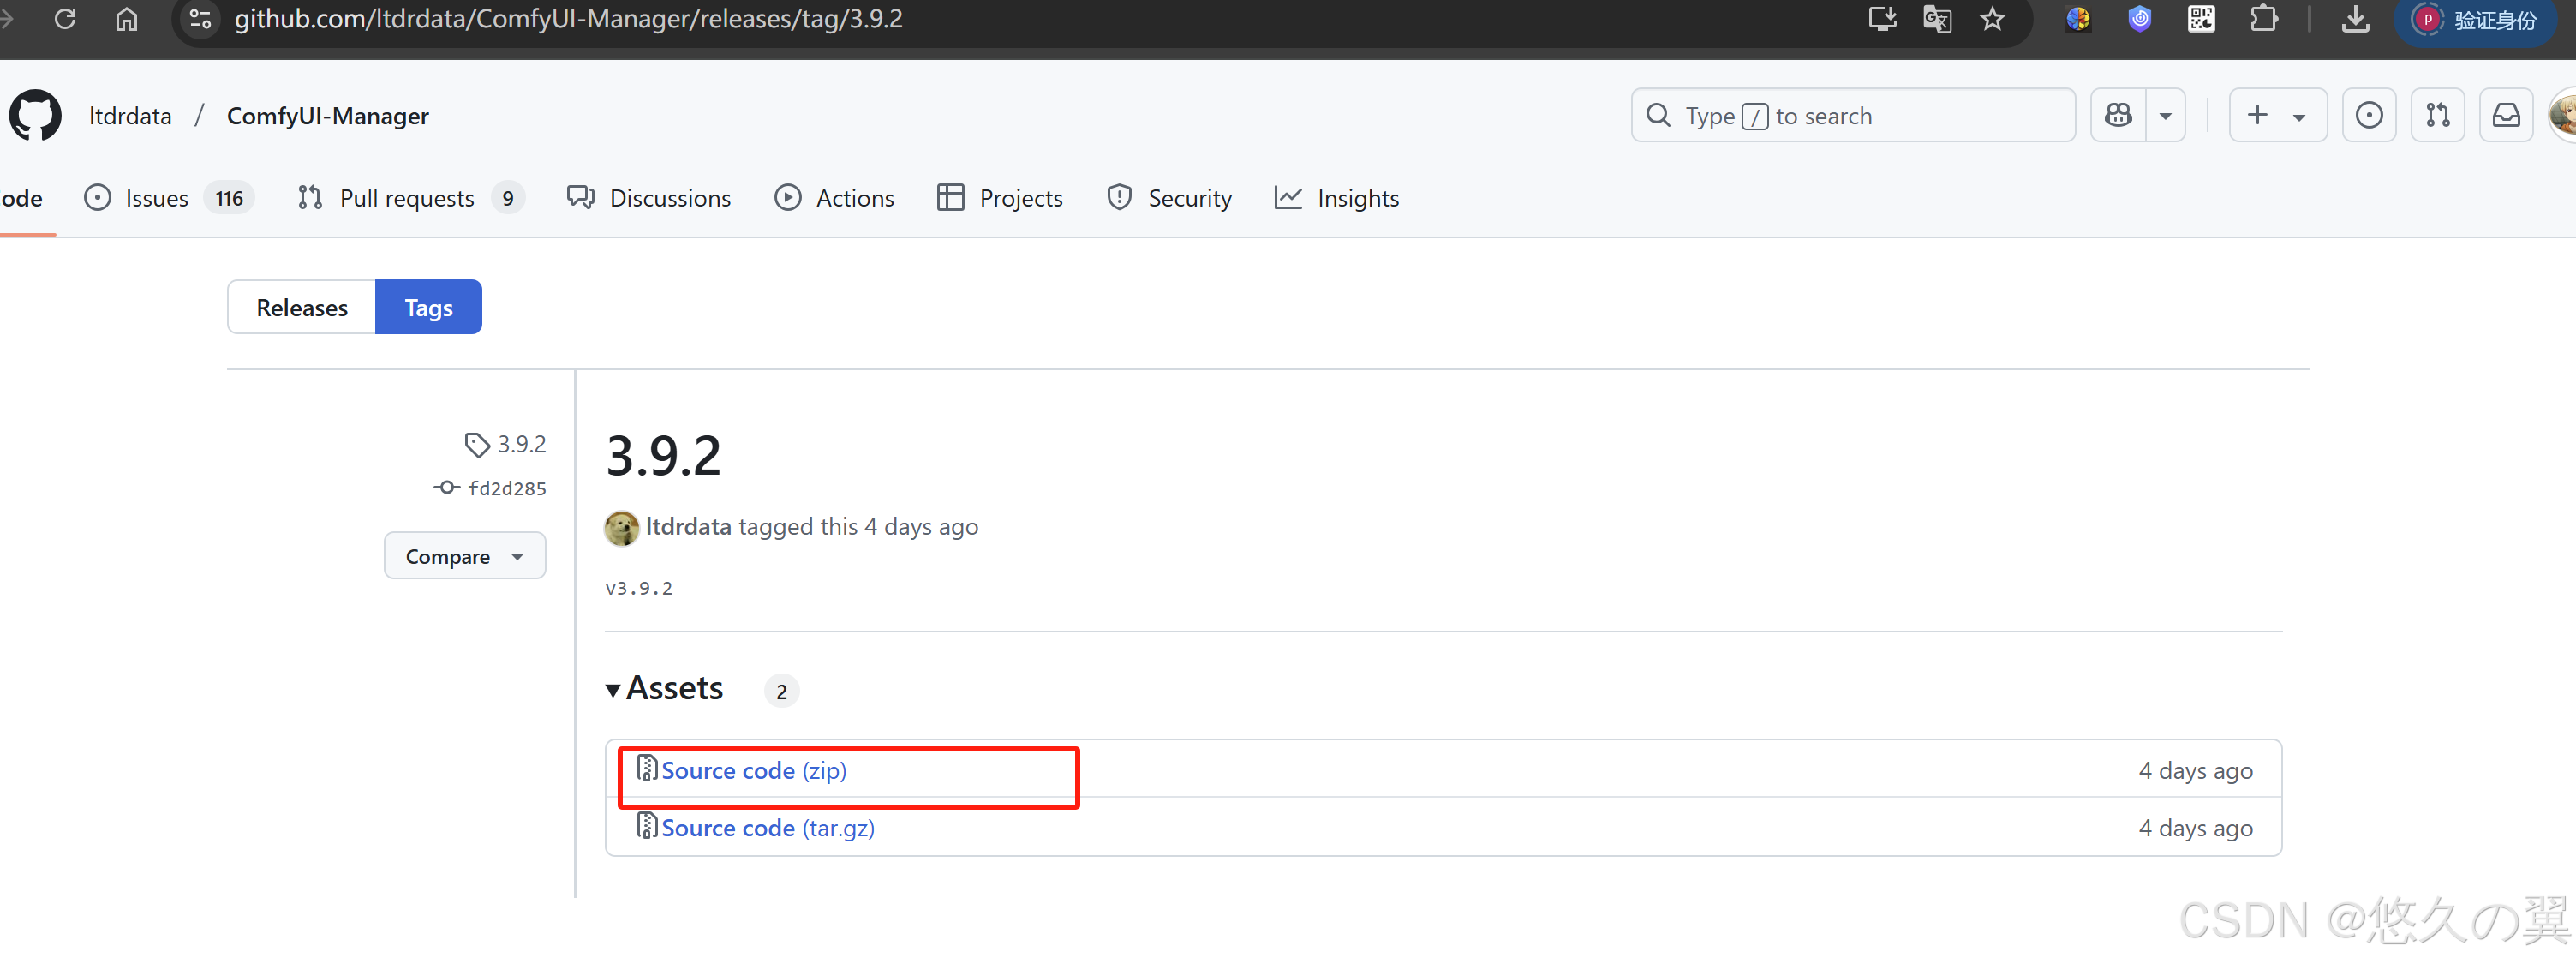Open the browser downloads icon
The height and width of the screenshot is (964, 2576).
click(2355, 19)
